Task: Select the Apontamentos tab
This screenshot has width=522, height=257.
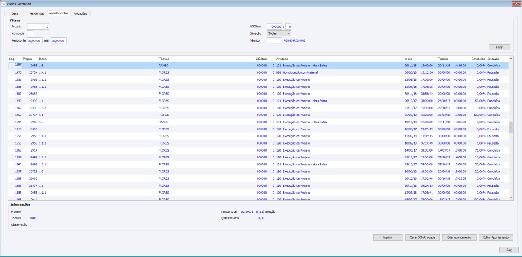Action: tap(59, 13)
